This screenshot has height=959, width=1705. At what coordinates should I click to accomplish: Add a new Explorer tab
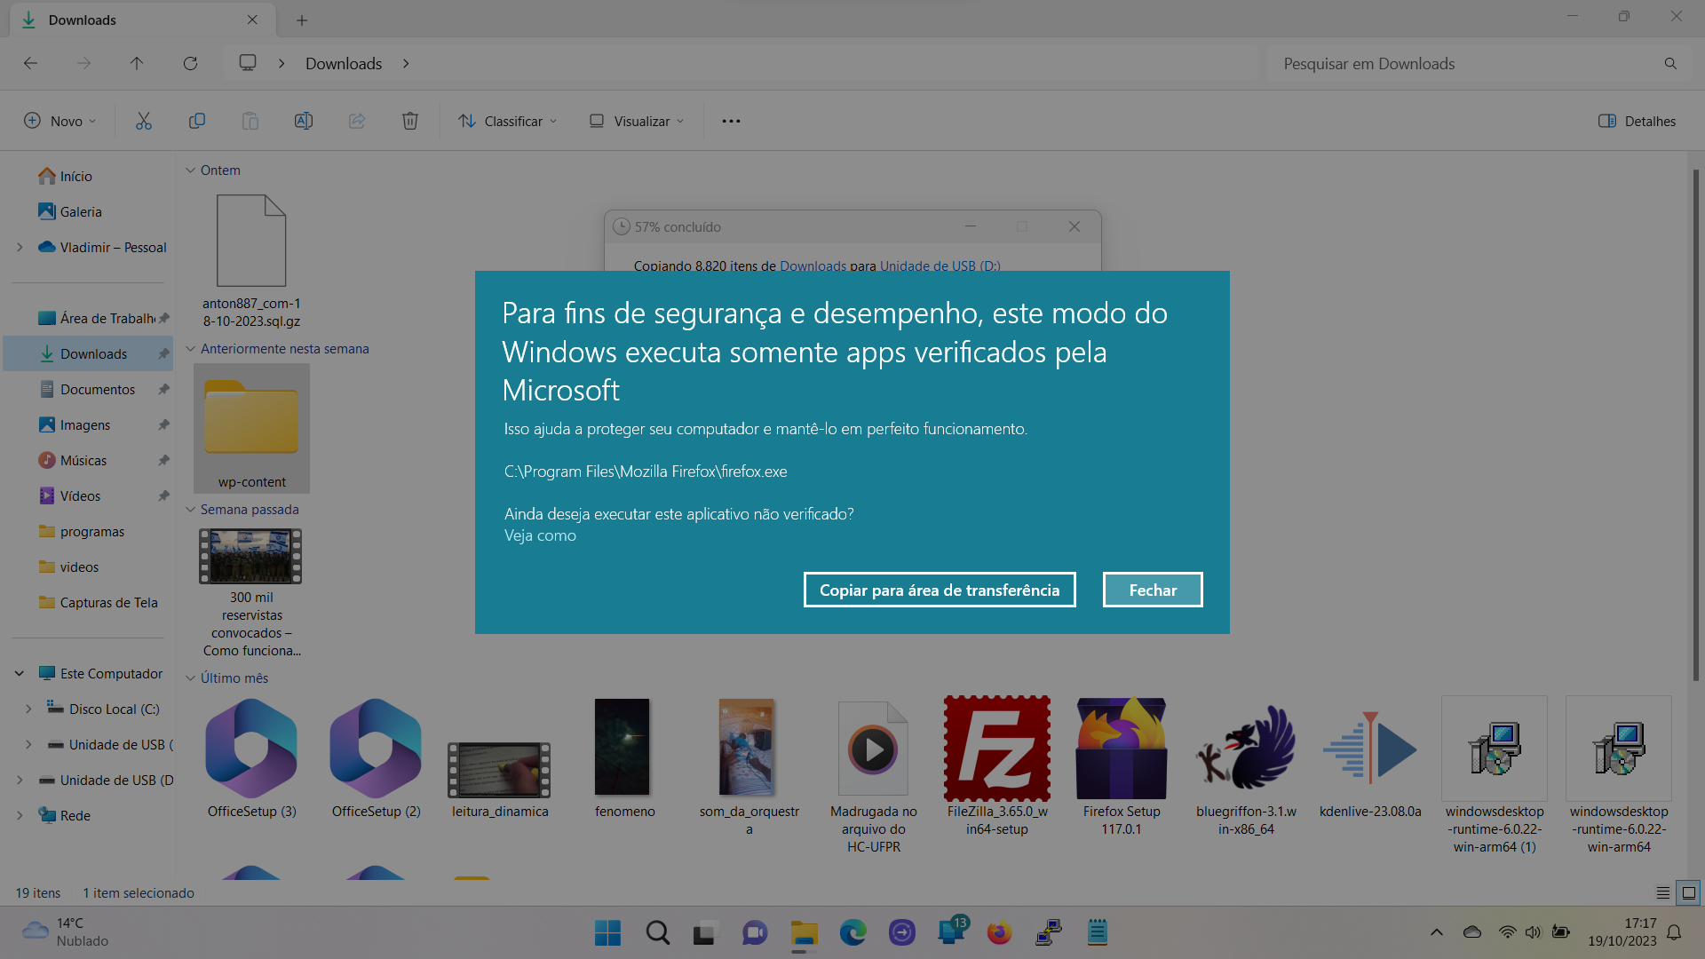(302, 20)
